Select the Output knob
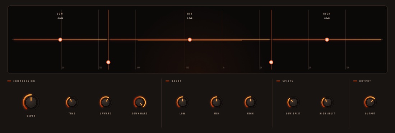Viewport: 395px width, 133px height. coord(370,102)
